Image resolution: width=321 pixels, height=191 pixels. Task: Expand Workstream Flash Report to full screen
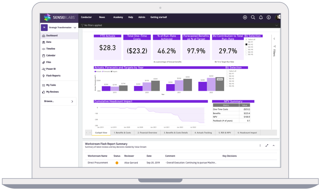267,146
